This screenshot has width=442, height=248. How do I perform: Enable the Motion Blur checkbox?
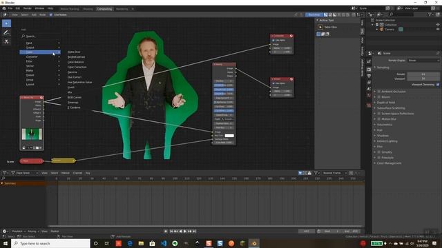[x=379, y=119]
